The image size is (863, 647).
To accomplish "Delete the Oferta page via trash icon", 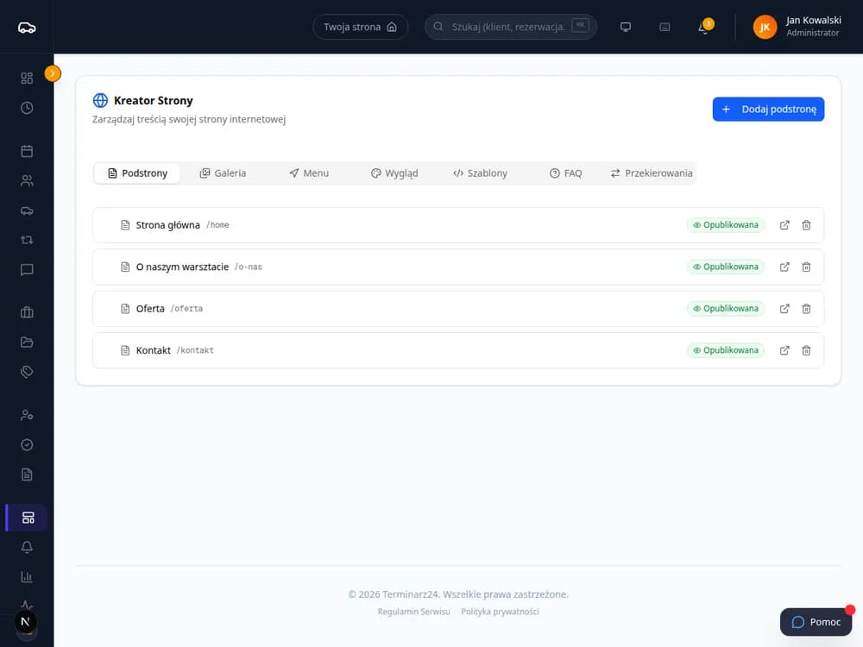I will [x=806, y=309].
